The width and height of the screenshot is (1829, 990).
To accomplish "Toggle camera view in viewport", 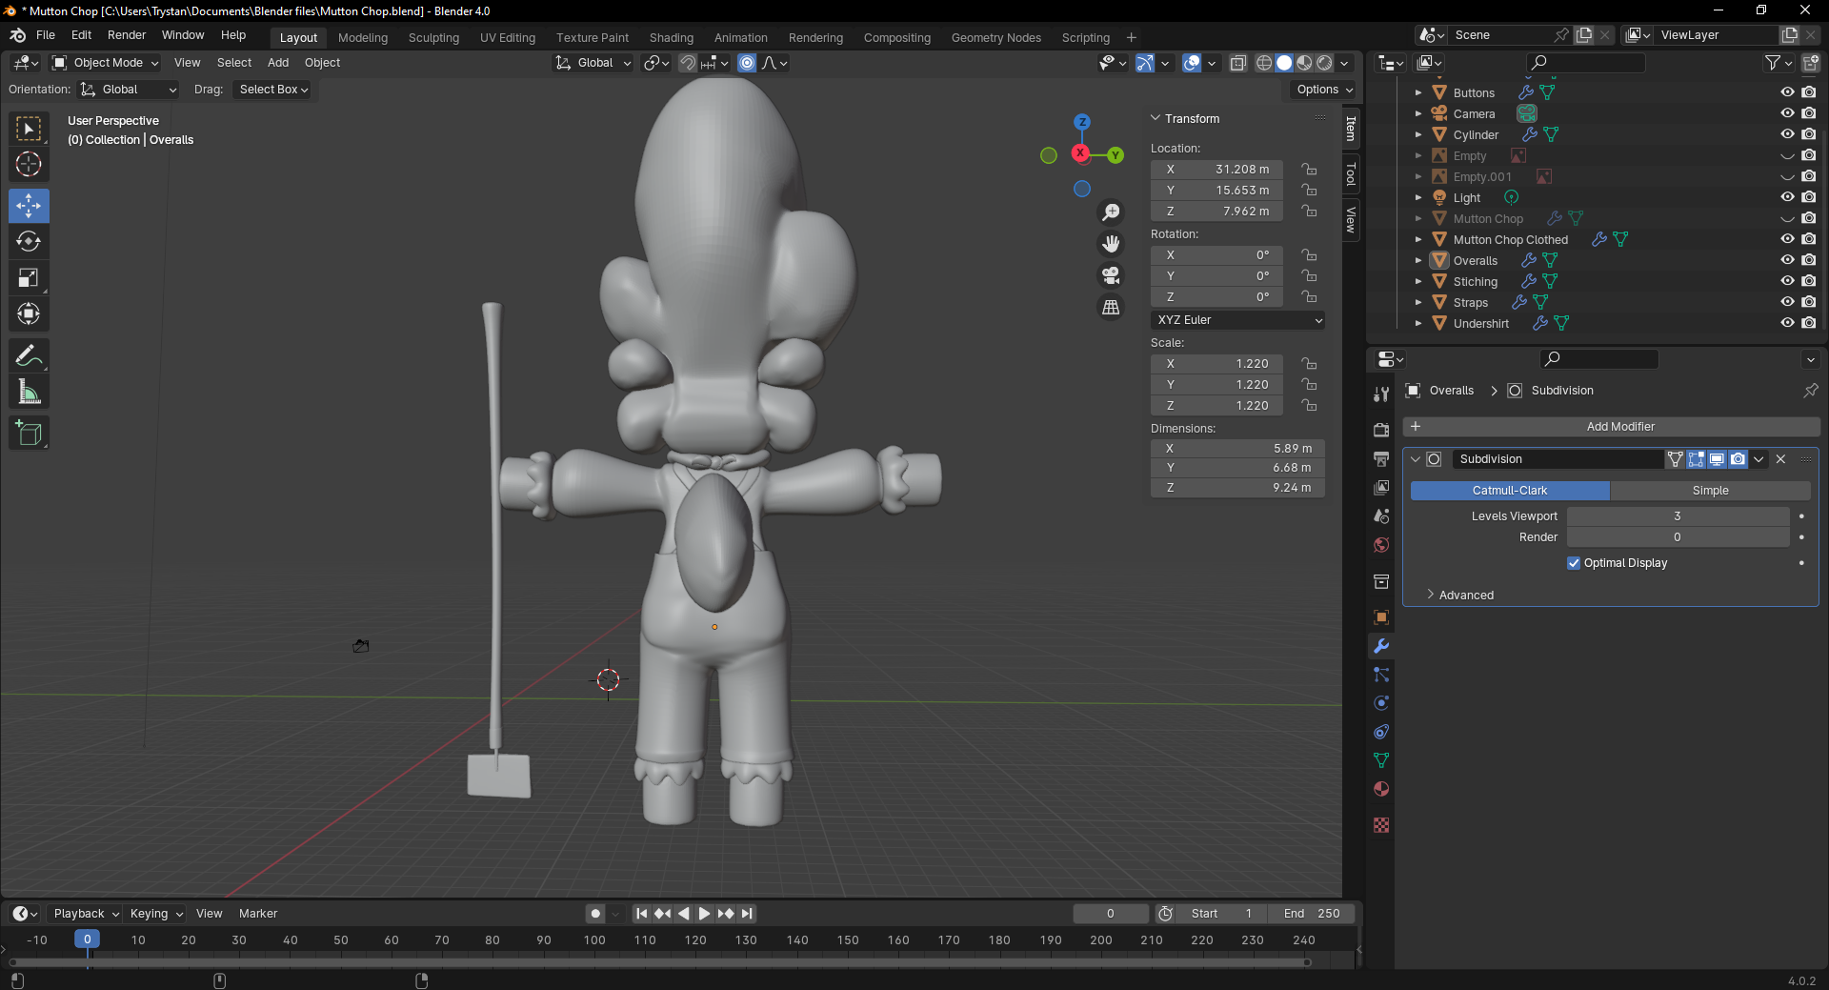I will pos(1111,276).
